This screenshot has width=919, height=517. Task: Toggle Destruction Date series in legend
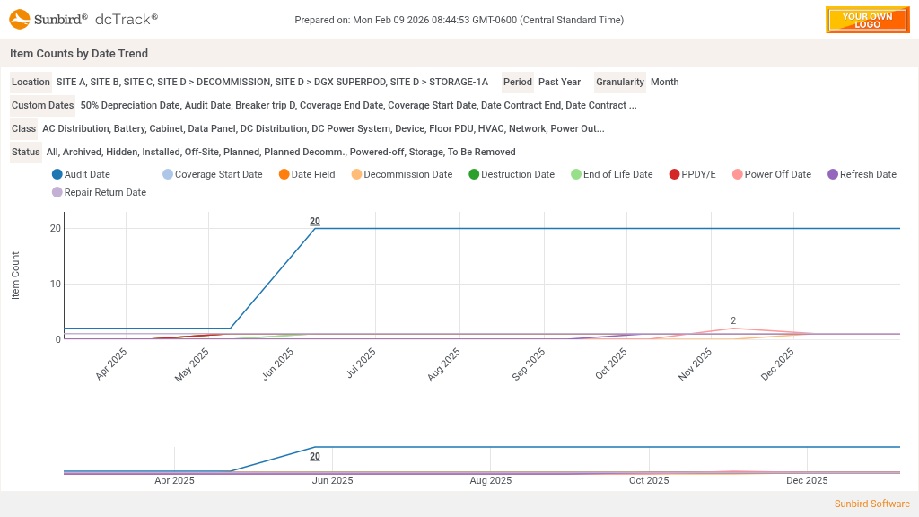click(511, 174)
